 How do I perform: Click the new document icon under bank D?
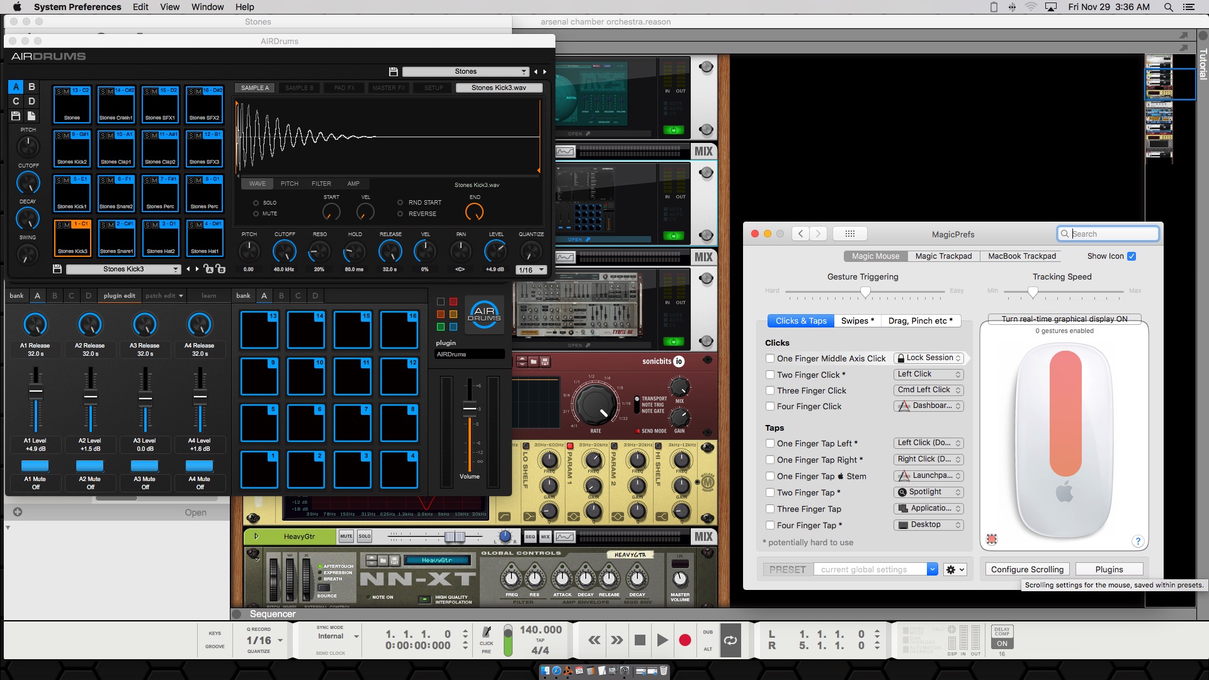(31, 116)
